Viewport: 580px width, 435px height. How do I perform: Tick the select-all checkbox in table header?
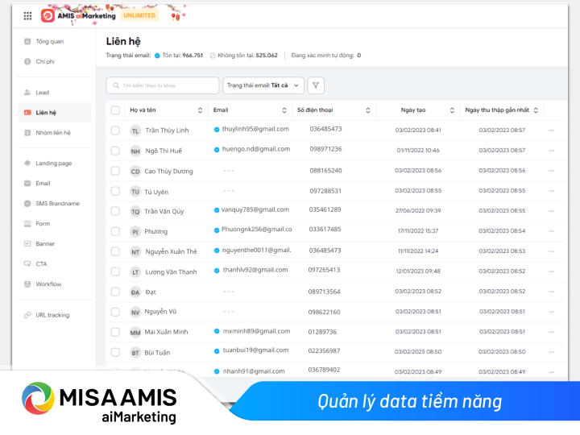pyautogui.click(x=115, y=110)
